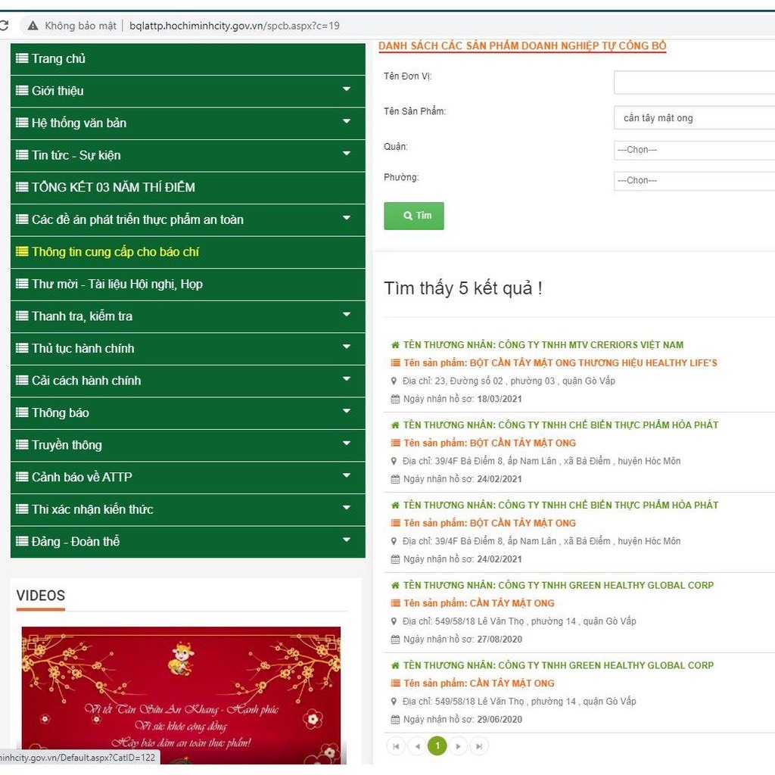Click the yellow list icon on Thông tin cung cấp cho báo chí
Screen dimensions: 775x775
point(23,252)
